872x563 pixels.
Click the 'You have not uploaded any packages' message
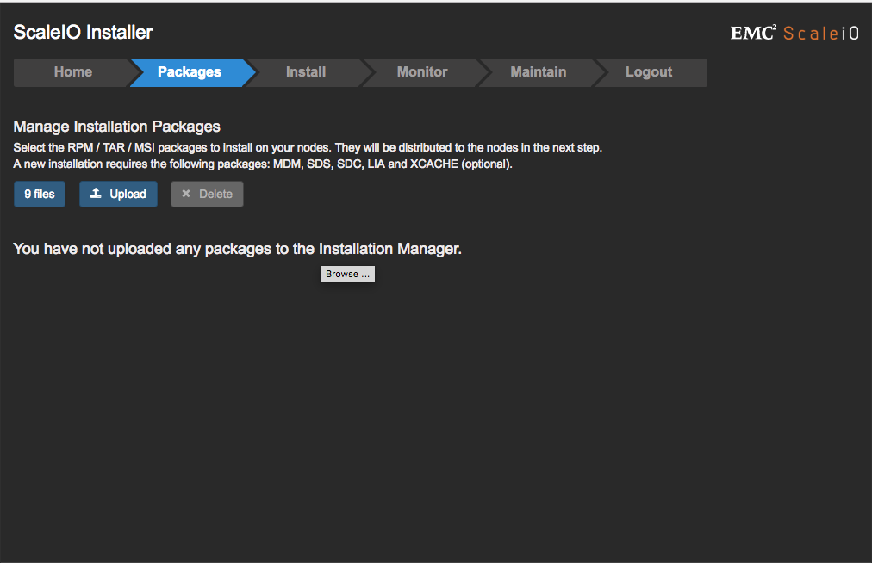point(238,249)
